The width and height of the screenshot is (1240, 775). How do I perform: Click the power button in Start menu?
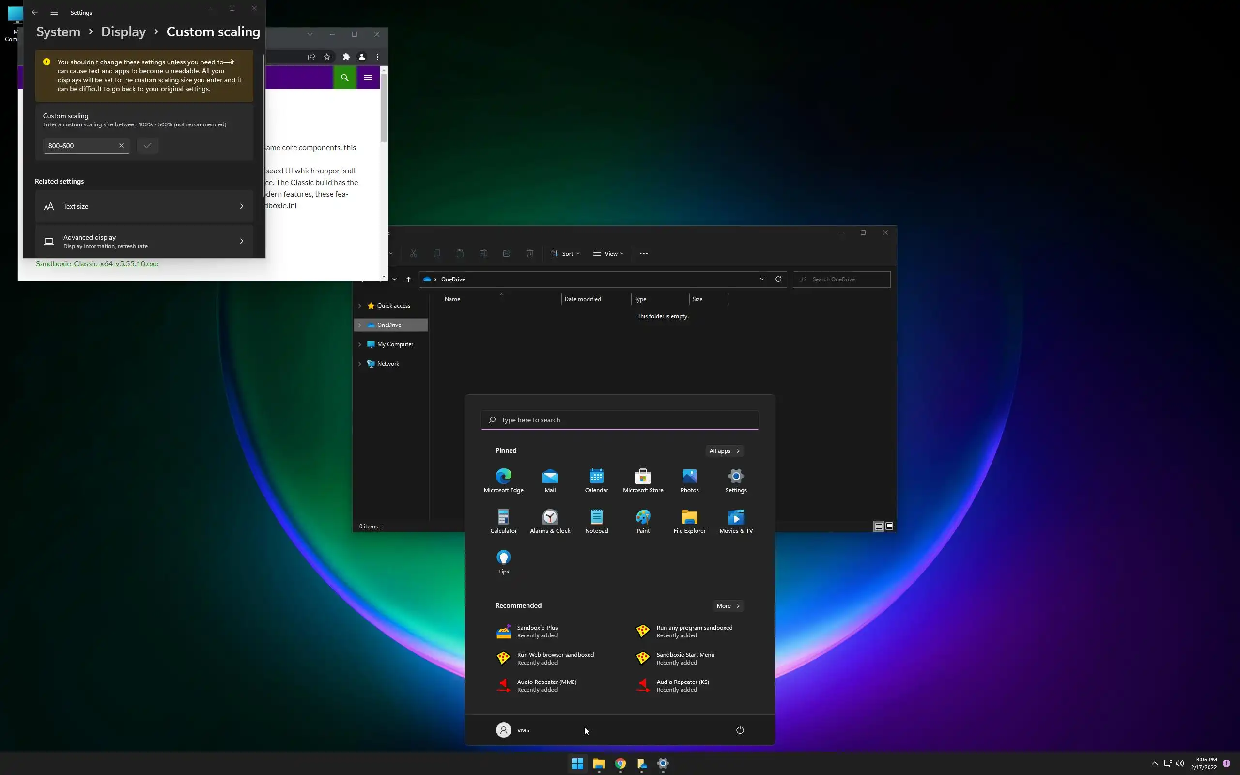(739, 730)
